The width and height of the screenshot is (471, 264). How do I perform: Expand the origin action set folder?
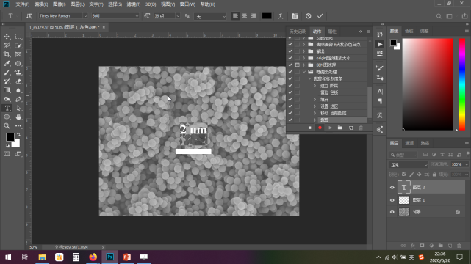pos(304,58)
